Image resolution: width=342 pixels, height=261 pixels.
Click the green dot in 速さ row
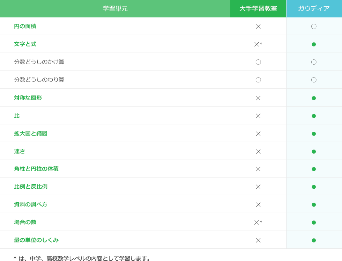[x=314, y=152]
